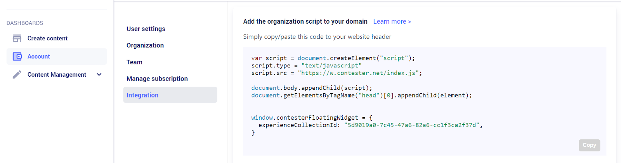Viewport: 621px width, 163px height.
Task: Go to the Organization settings section
Action: tap(145, 45)
